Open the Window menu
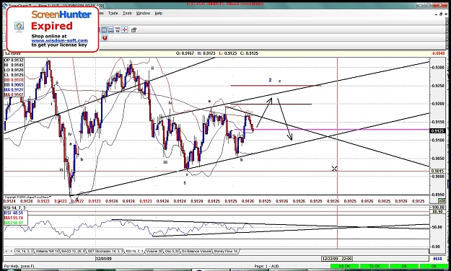Screen dimensions: 451x271 143,13
